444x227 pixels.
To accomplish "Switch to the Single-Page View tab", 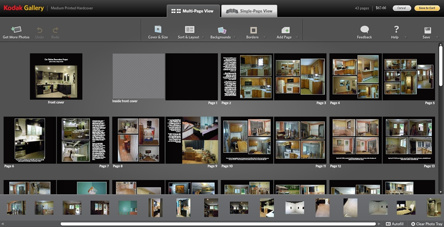I will pyautogui.click(x=250, y=11).
